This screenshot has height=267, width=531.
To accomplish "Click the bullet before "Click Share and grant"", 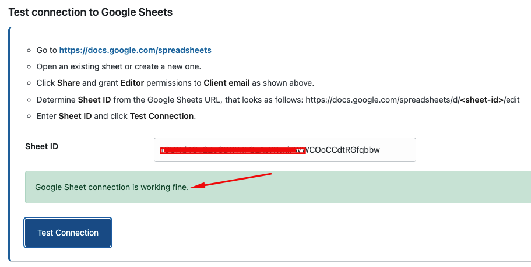I will click(x=29, y=83).
